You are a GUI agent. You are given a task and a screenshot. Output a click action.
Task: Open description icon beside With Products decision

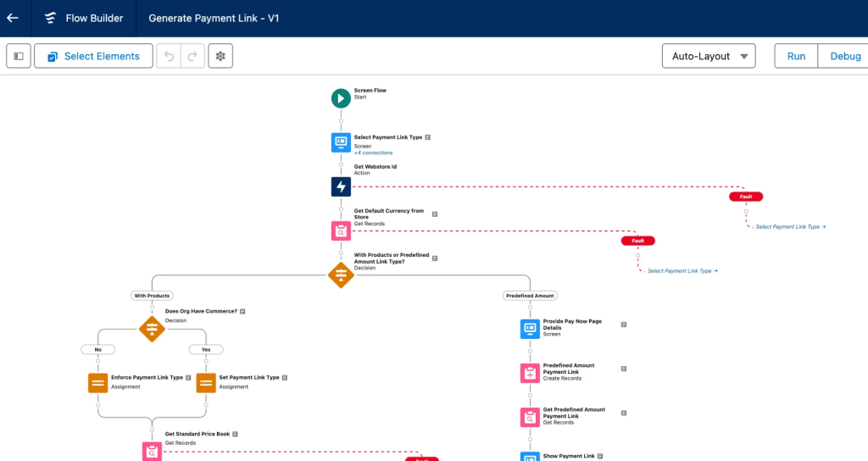pos(435,258)
